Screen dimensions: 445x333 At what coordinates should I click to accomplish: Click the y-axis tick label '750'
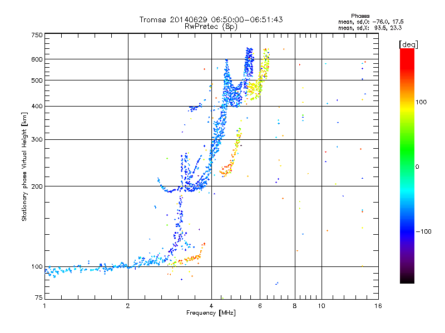[x=37, y=35]
